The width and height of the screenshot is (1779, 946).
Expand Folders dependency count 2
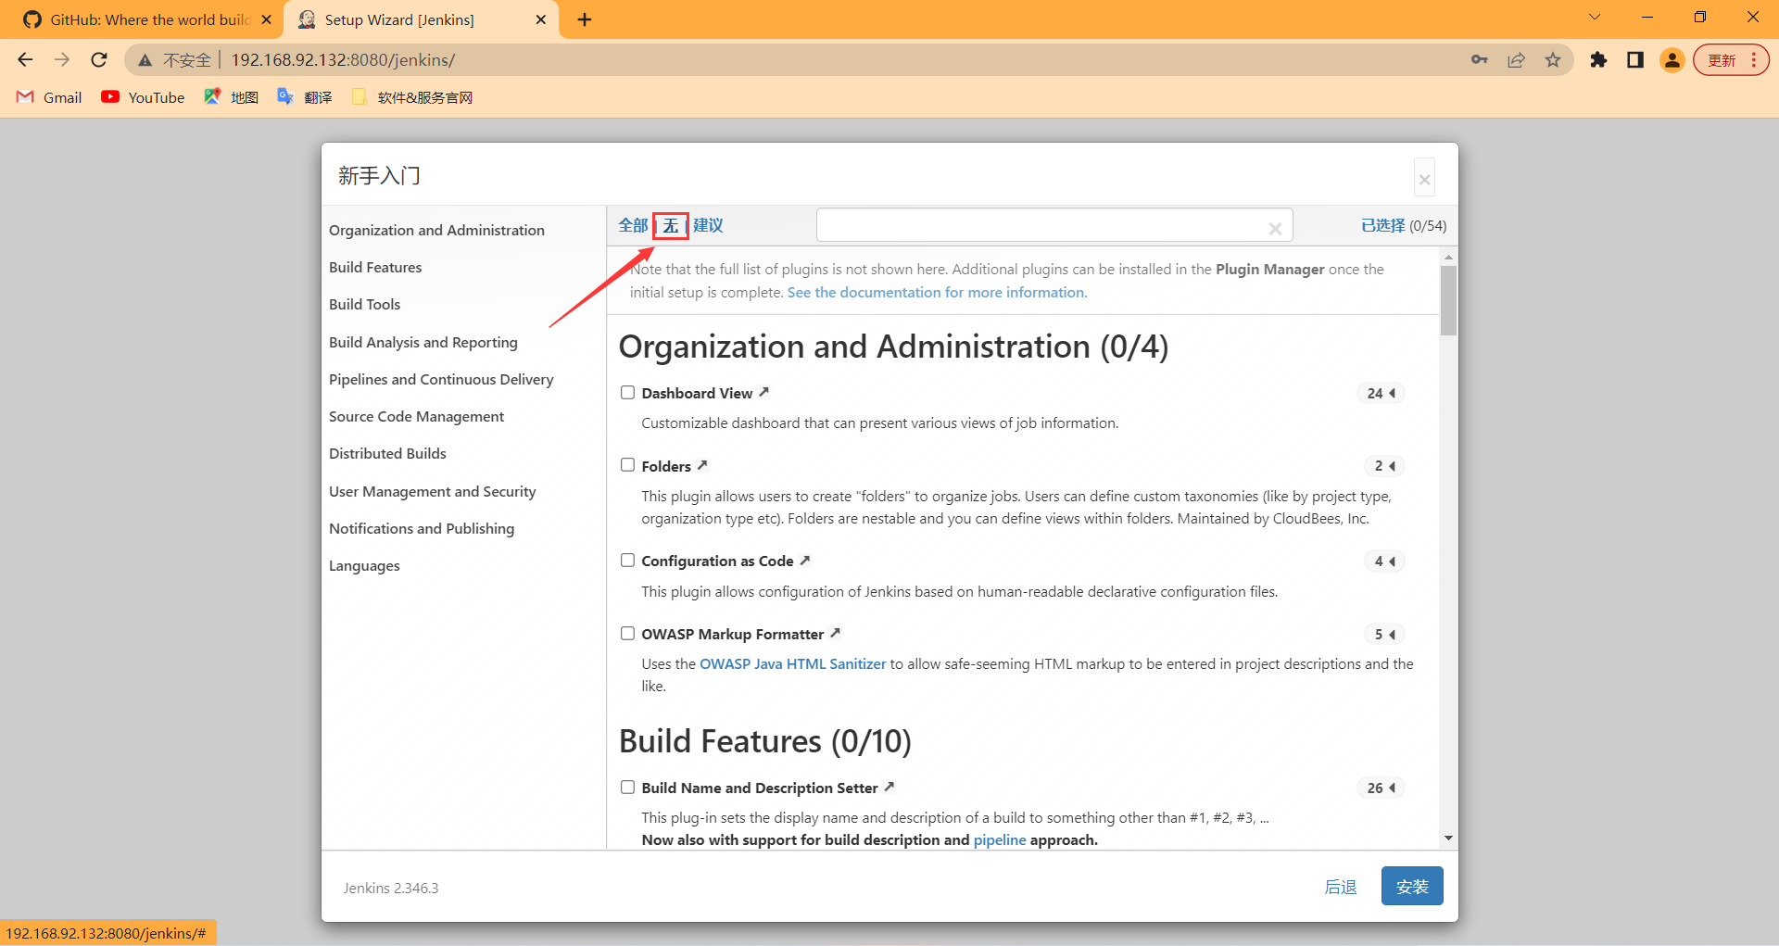[x=1384, y=466]
